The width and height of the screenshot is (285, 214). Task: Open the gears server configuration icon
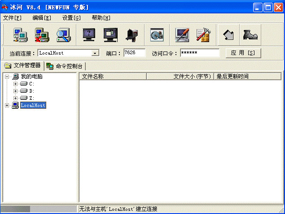click(x=157, y=35)
